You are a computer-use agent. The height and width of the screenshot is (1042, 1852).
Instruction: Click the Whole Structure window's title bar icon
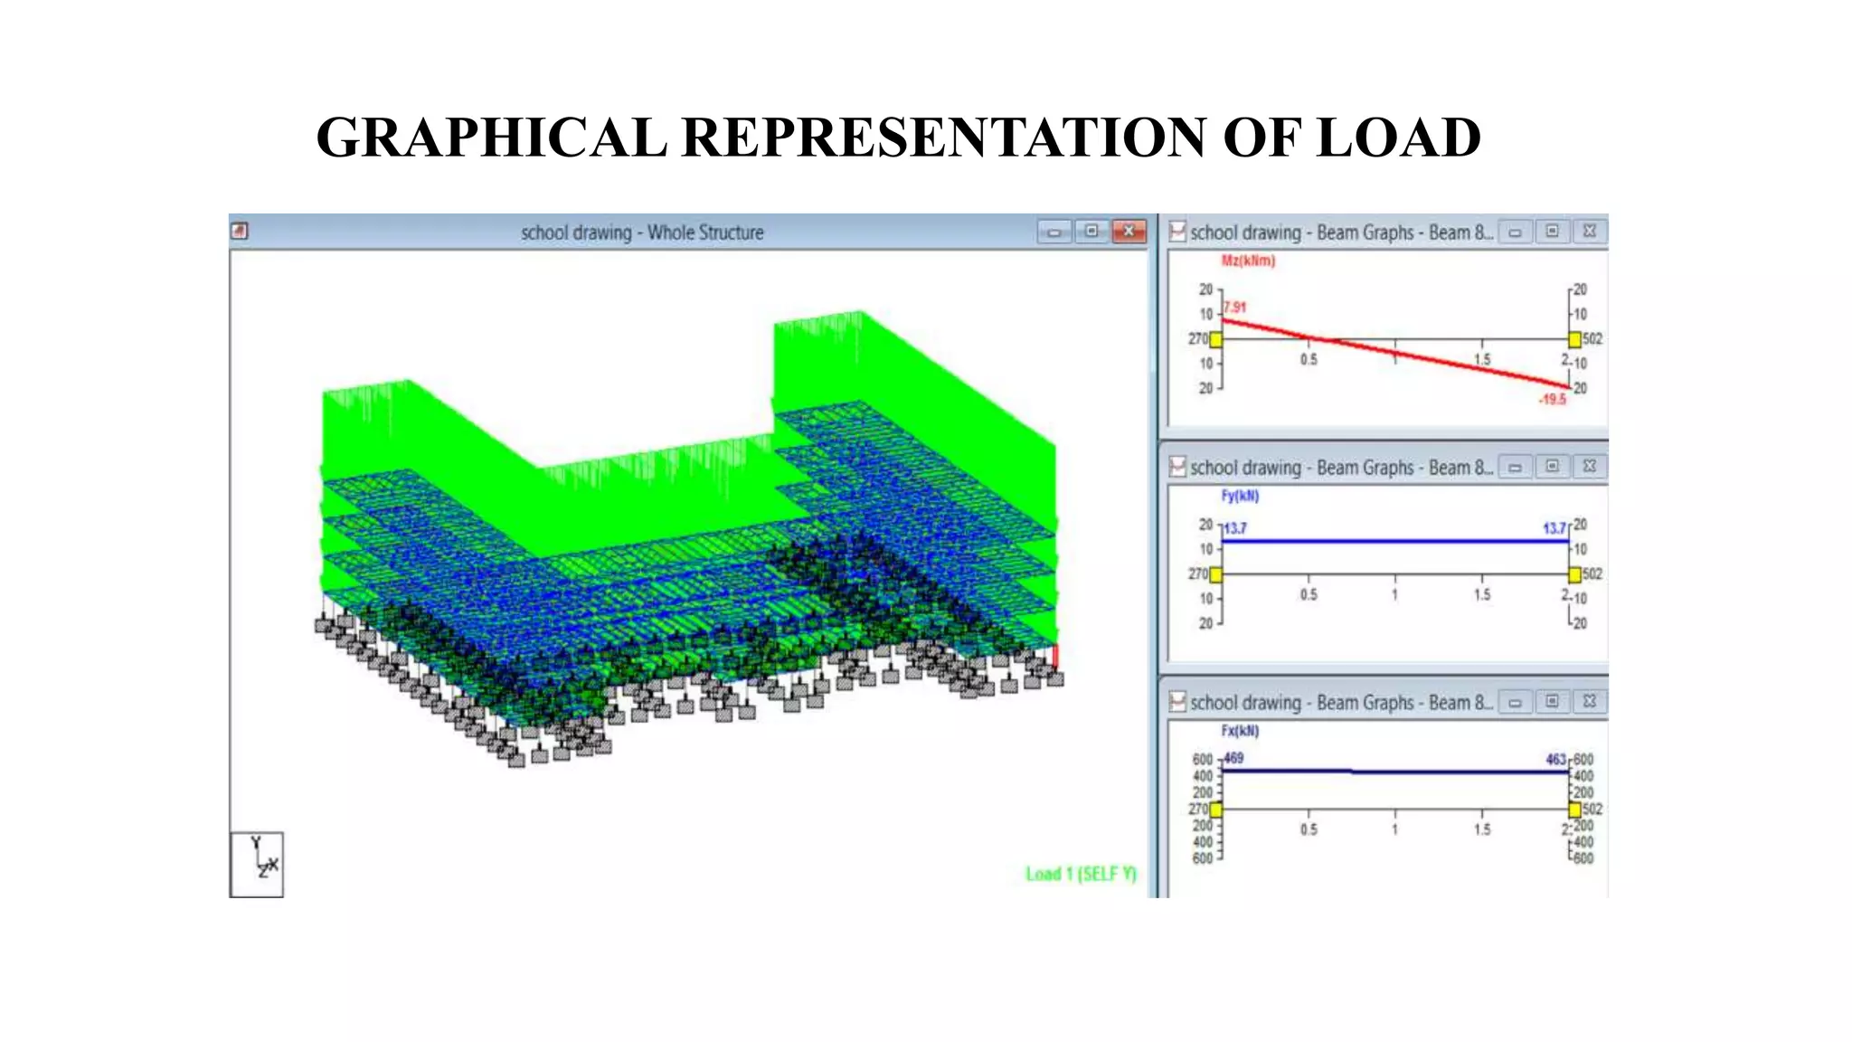click(x=239, y=232)
